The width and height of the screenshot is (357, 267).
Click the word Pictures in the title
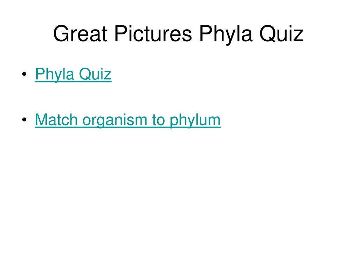tap(153, 33)
